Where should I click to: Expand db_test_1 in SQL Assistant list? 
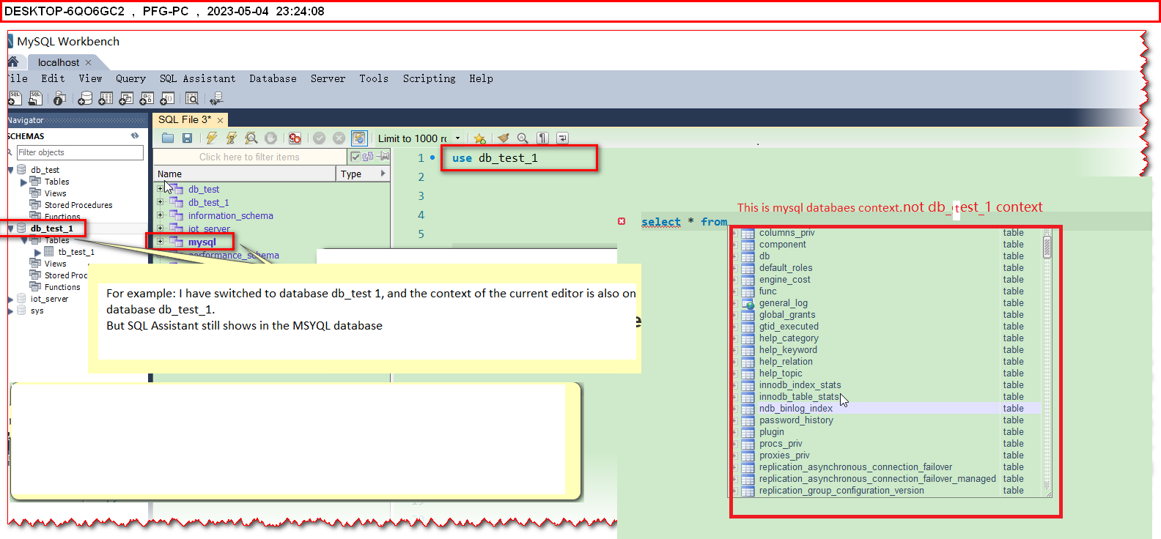click(x=160, y=202)
